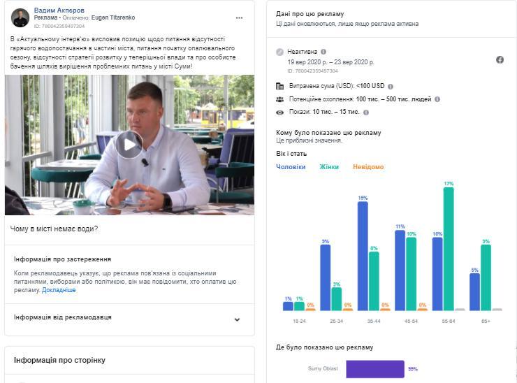Click info icon beside Витрачена сума amount

point(391,87)
